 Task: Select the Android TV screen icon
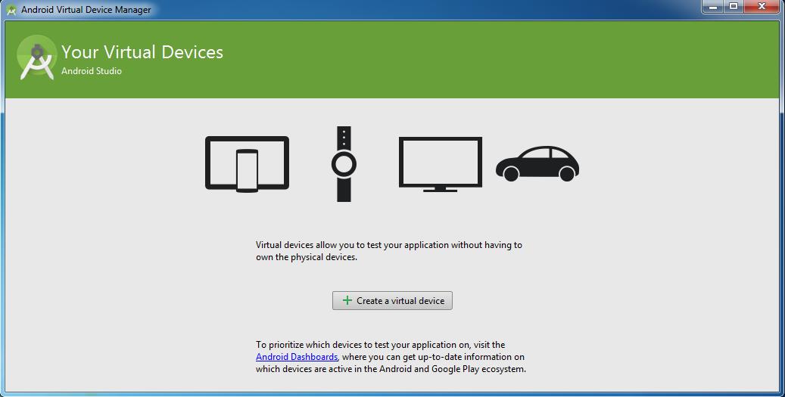(x=440, y=163)
